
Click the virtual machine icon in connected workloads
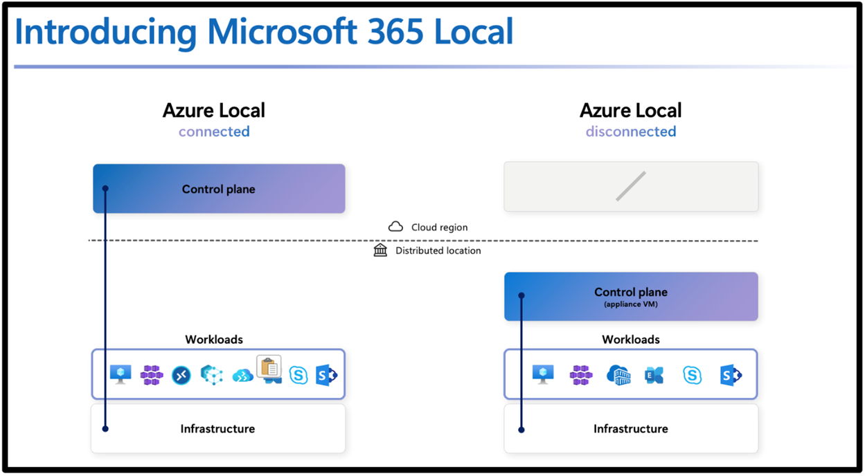coord(121,374)
